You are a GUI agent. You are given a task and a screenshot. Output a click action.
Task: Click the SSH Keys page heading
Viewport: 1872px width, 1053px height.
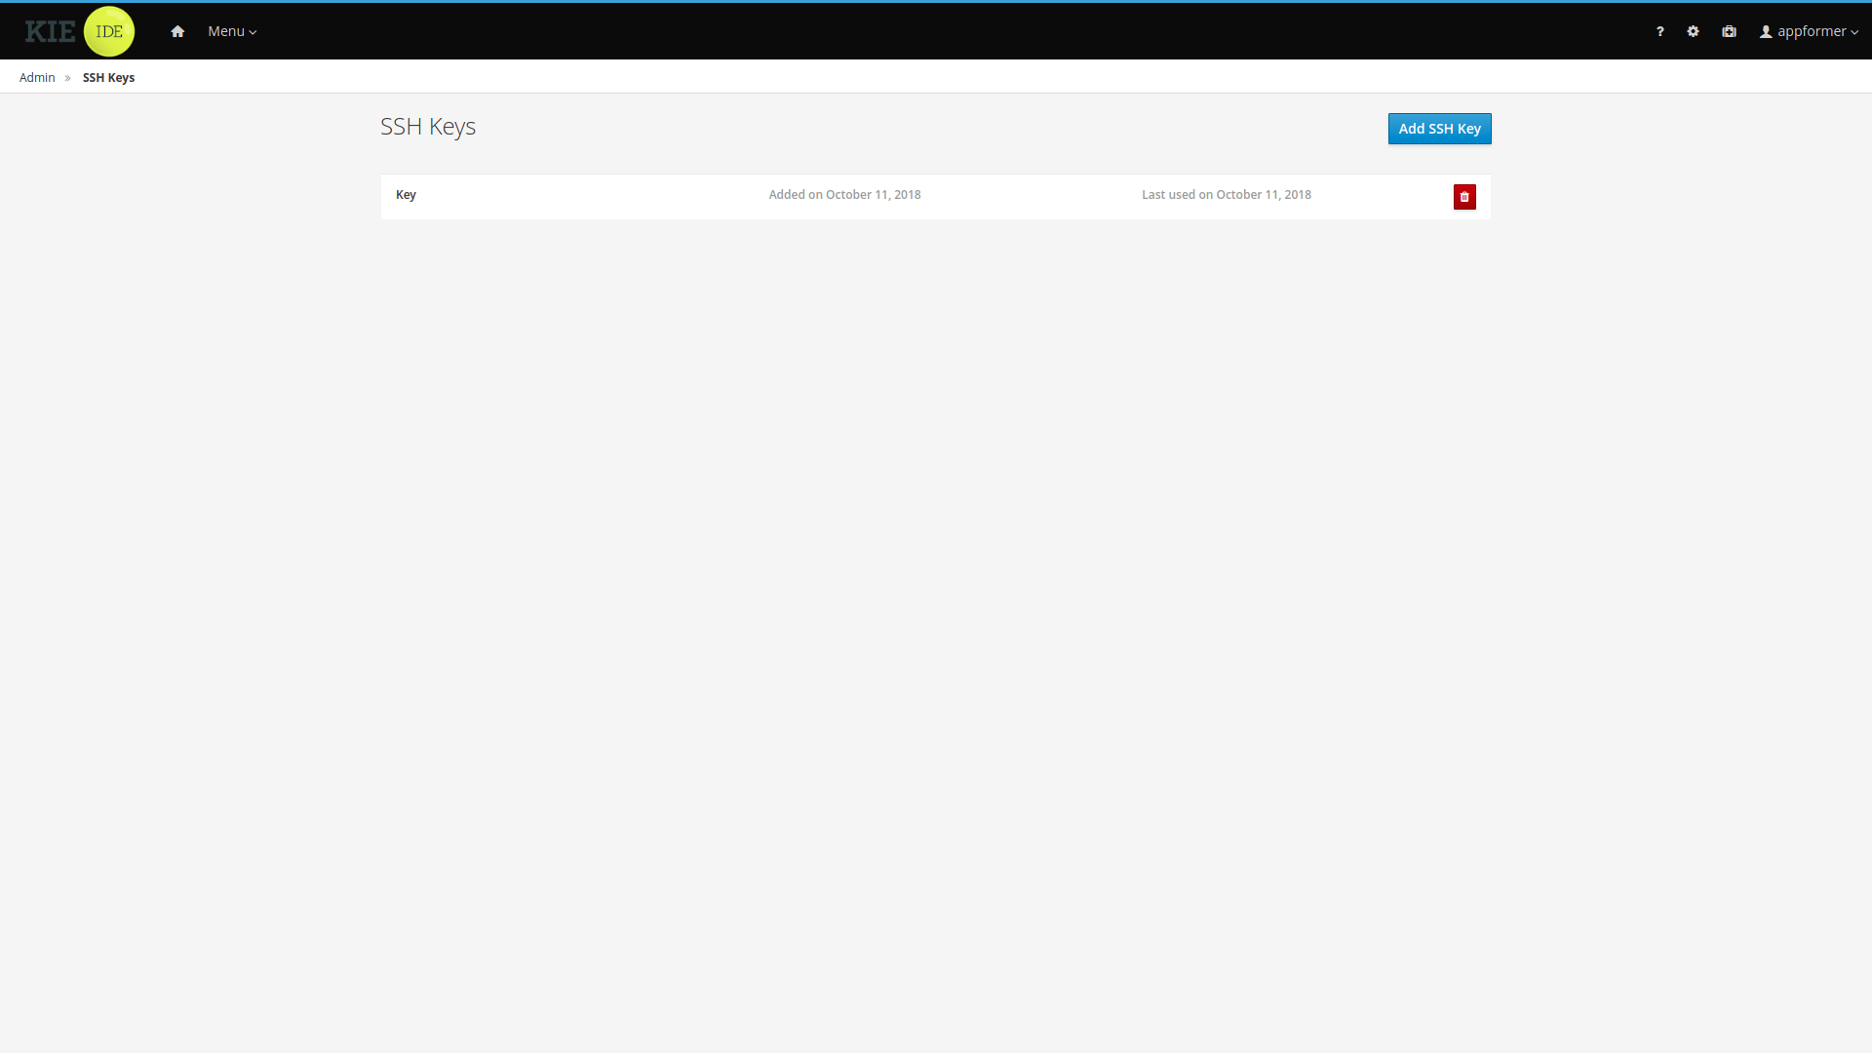tap(427, 127)
